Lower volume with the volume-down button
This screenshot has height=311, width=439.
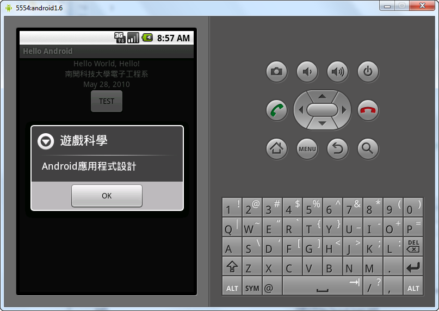pos(307,72)
